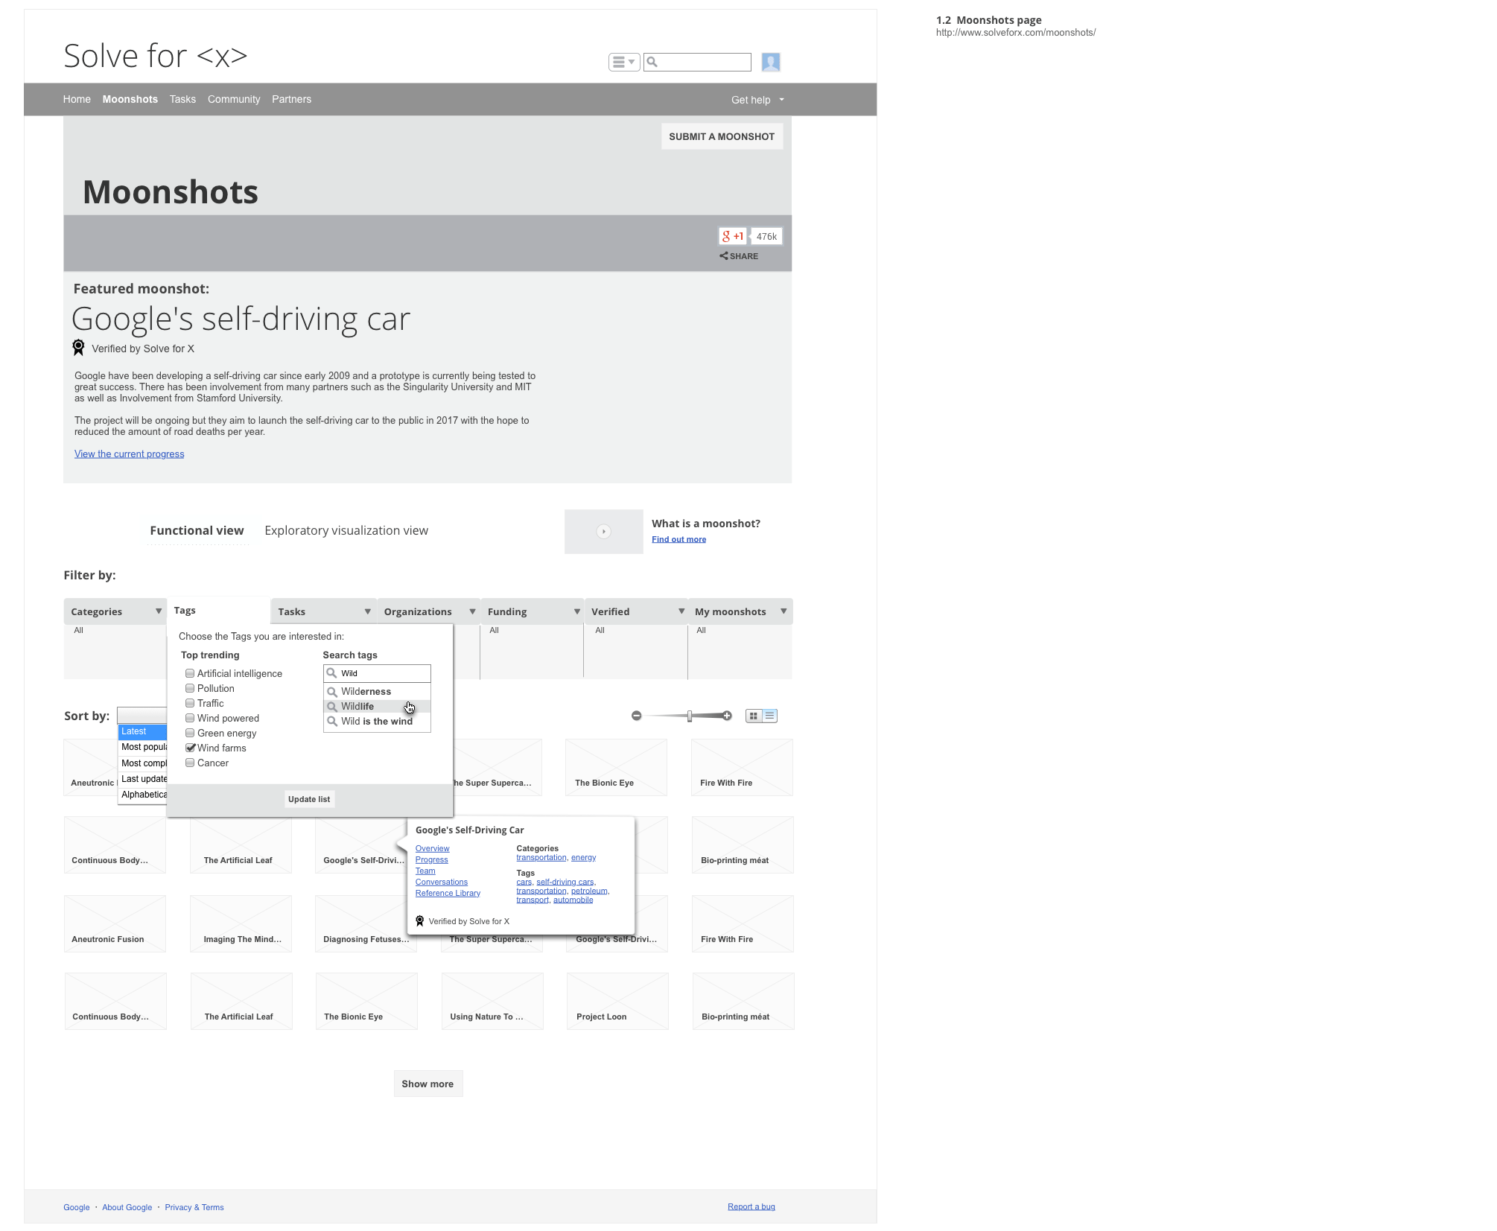Uncheck the Wind farms tag
This screenshot has height=1231, width=1497.
click(x=191, y=748)
